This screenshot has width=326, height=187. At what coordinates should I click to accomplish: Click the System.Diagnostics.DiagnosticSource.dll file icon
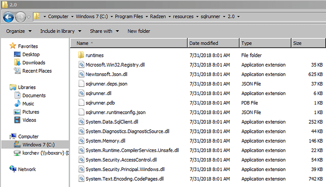(81, 131)
